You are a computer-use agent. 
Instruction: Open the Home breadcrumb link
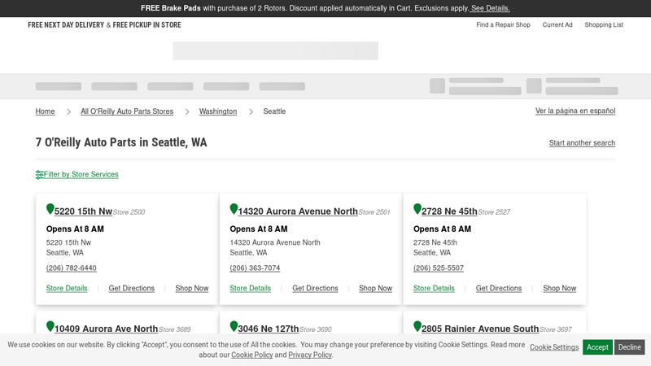(46, 111)
